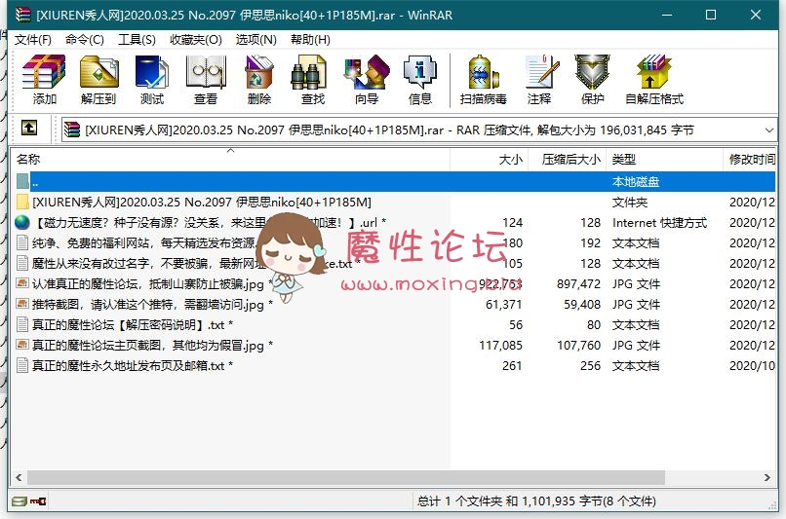The image size is (786, 519).
Task: Click the scroll left arrow
Action: pos(19,477)
